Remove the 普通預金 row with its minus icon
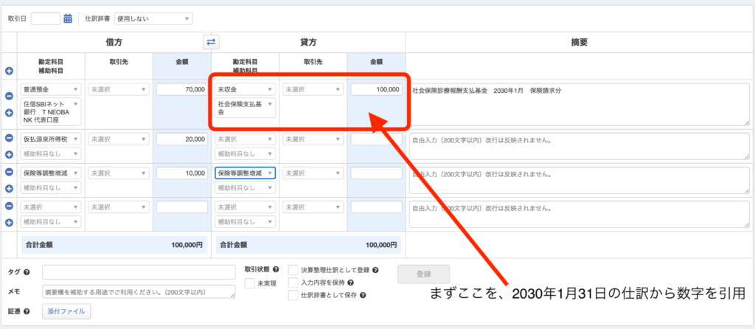755x329 pixels. point(9,97)
